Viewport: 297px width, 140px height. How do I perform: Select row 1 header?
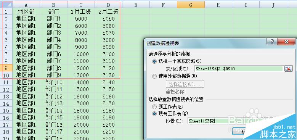pos(6,12)
